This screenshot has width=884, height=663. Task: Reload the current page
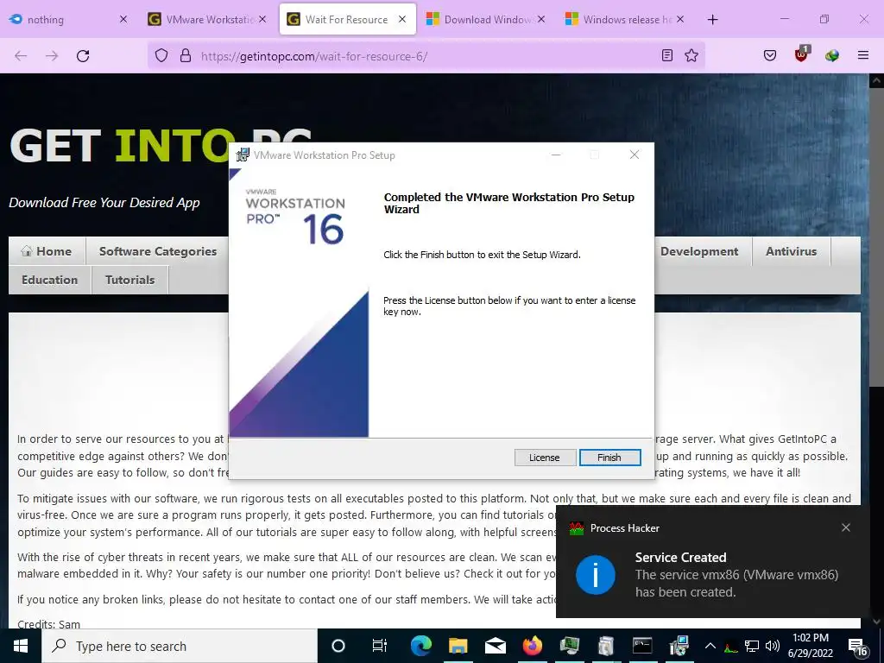click(x=83, y=56)
